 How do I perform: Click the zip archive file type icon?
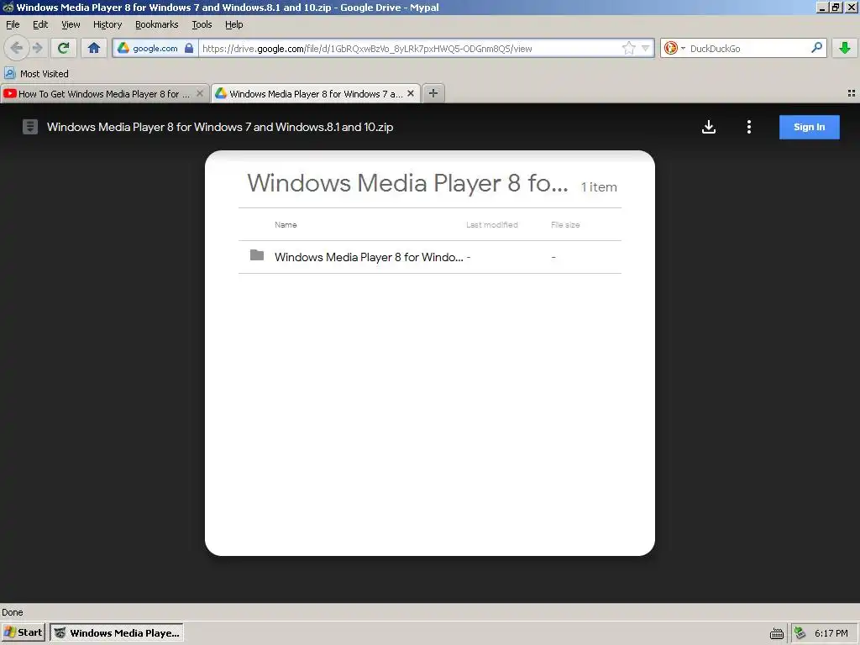click(30, 128)
